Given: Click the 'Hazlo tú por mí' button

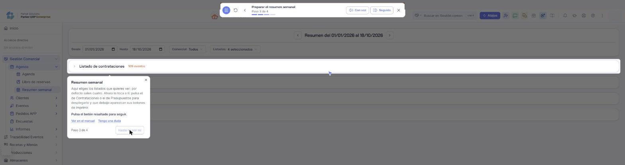Looking at the screenshot, I should tap(130, 130).
